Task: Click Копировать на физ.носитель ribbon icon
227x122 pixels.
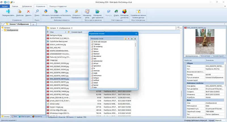Action: click(56, 11)
